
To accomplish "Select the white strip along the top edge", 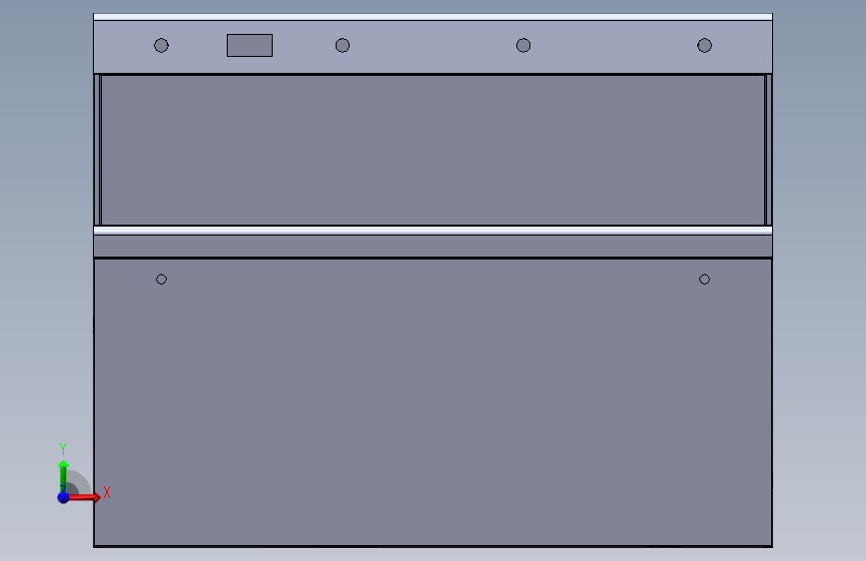I will 433,17.
